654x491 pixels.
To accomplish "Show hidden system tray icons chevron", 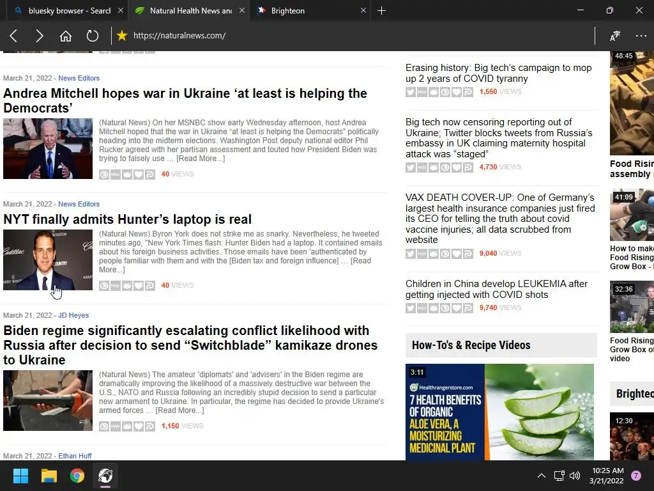I will pos(542,476).
